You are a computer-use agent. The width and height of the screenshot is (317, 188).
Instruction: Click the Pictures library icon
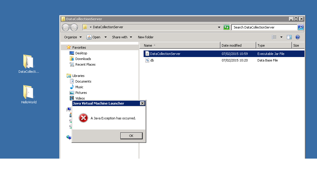point(72,93)
